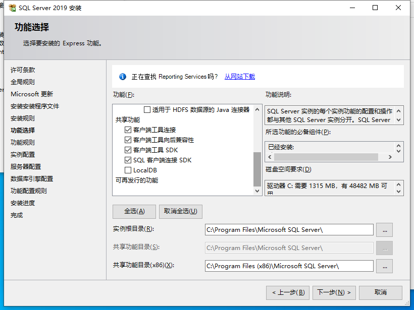Uncheck 客户端工具向后兼容性 checkbox
Viewport: 414px width, 310px height.
128,140
